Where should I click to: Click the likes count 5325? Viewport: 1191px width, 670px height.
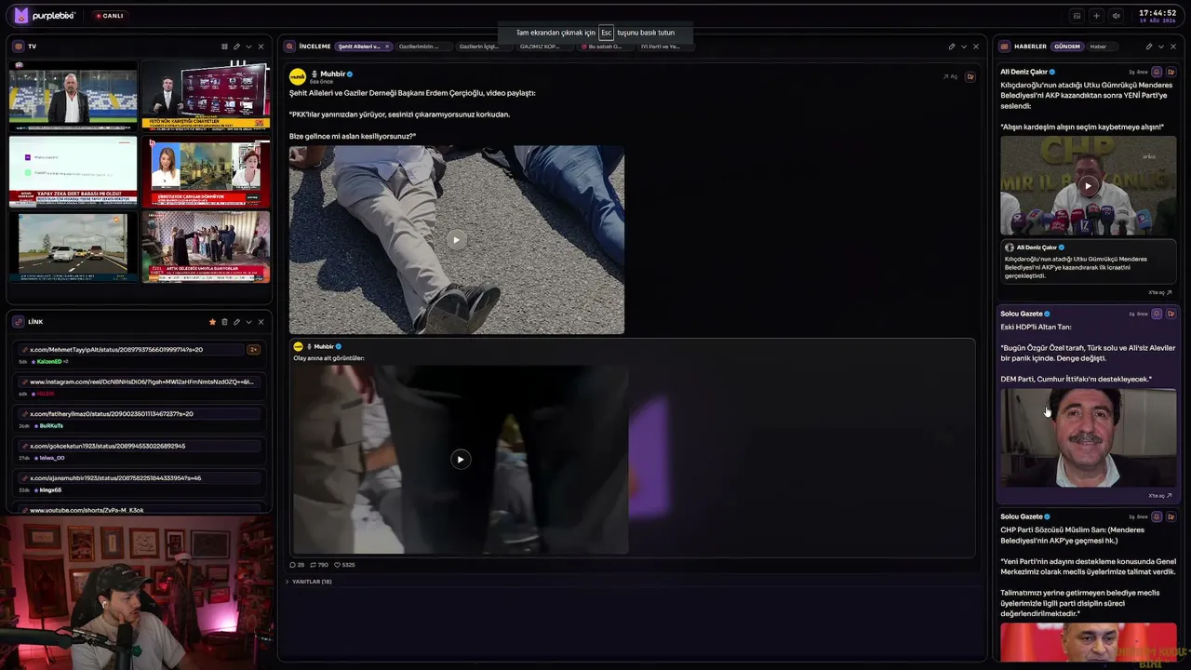click(344, 565)
